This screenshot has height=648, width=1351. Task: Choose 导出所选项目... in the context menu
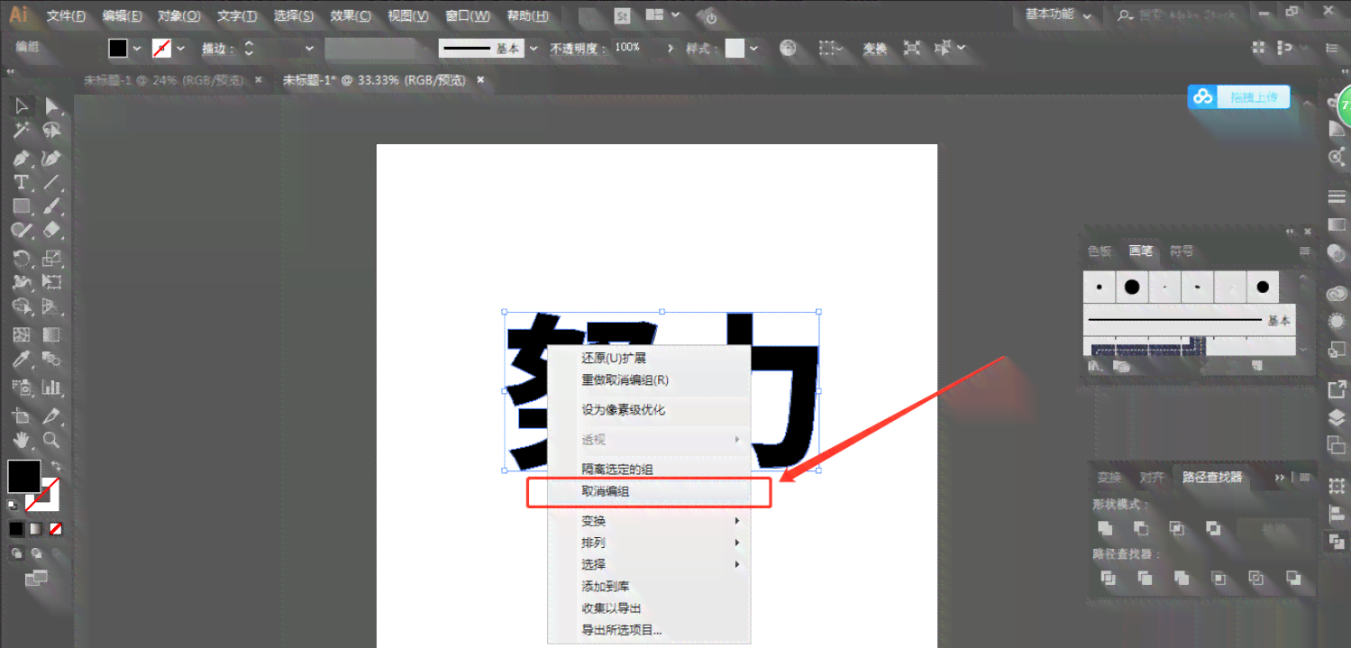649,630
